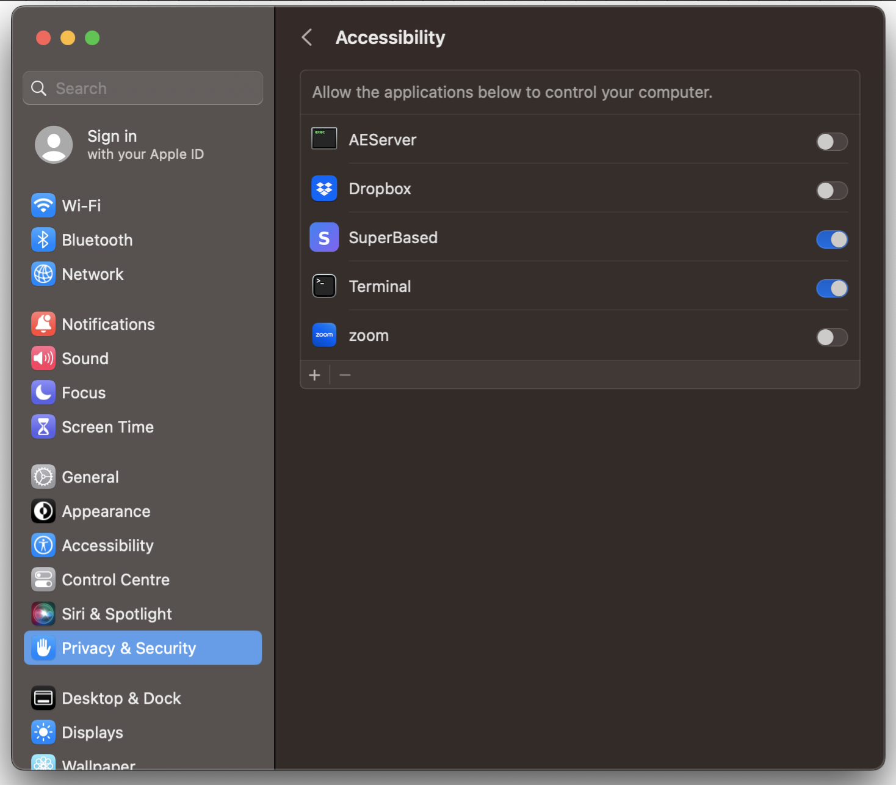
Task: Click the green zoom window button
Action: pos(92,38)
